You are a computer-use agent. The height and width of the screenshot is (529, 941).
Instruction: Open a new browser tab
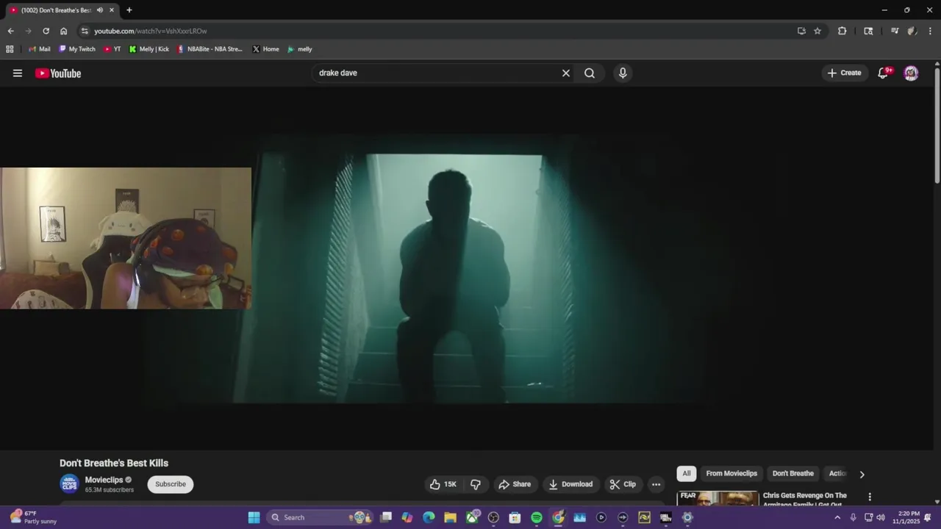click(129, 10)
